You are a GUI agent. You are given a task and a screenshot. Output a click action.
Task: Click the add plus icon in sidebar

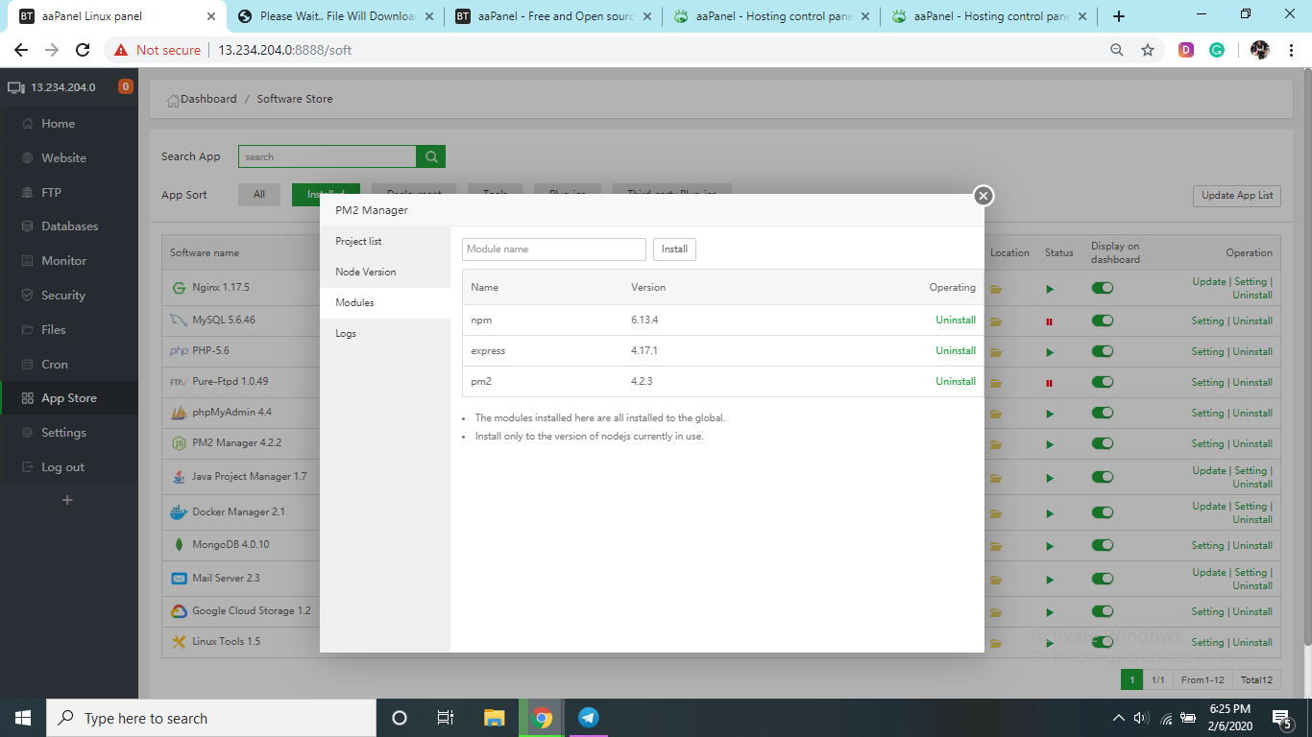pos(67,500)
